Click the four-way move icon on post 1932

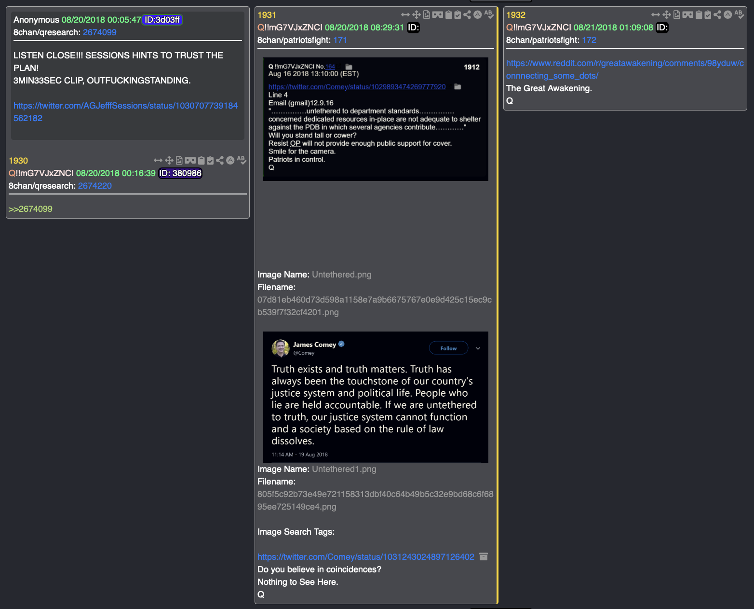667,15
